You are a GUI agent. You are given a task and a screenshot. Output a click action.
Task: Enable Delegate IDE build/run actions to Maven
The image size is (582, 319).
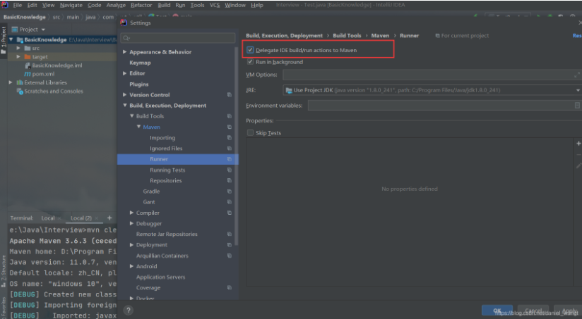pyautogui.click(x=250, y=50)
